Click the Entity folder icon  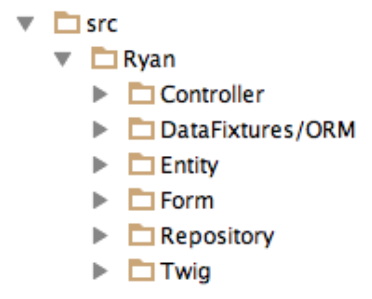(141, 165)
